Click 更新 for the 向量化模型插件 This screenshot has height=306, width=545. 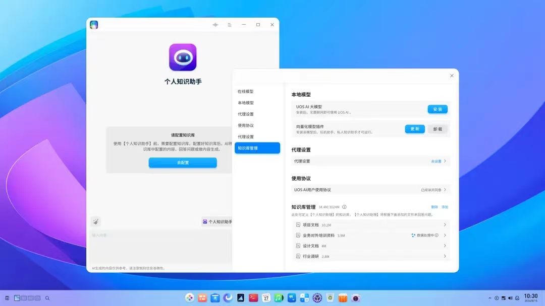click(415, 129)
